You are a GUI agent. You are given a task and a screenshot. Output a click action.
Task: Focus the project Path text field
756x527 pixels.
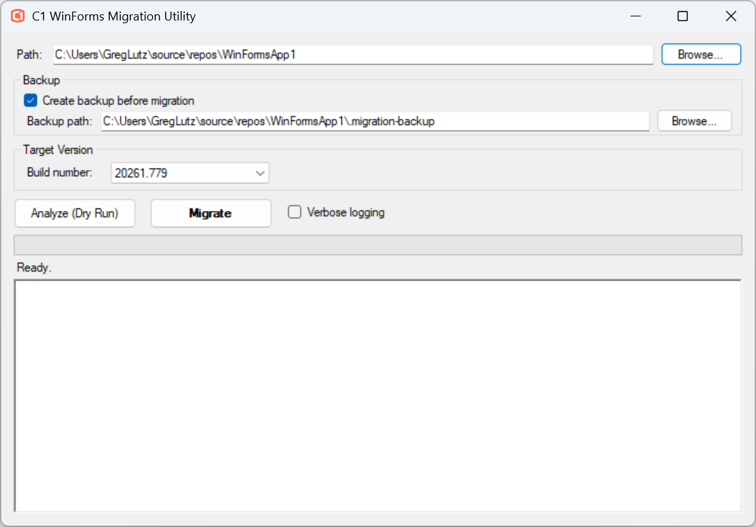[353, 55]
